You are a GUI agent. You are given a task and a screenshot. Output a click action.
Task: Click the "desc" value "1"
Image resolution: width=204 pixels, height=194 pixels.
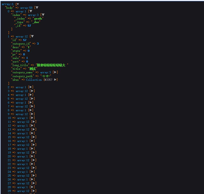(x=29, y=47)
